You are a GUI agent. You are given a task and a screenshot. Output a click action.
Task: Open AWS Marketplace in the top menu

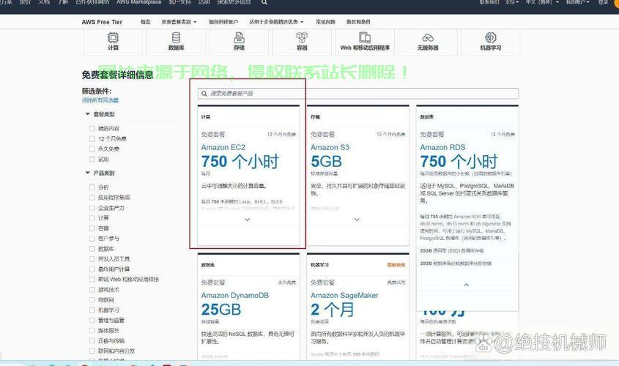(139, 2)
